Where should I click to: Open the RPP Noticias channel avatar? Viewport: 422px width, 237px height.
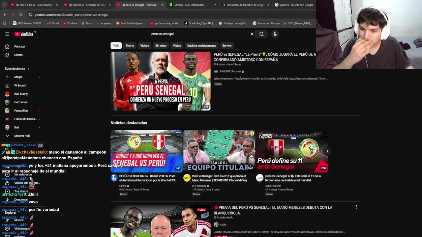(187, 178)
